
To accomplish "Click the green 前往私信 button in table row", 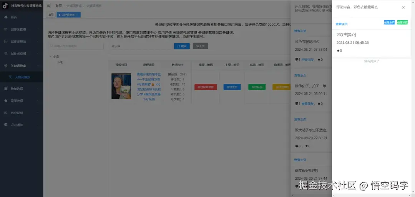I will (x=257, y=87).
